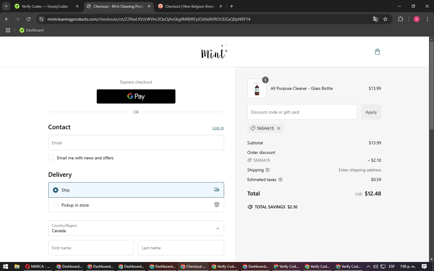The image size is (434, 271).
Task: Click the shipping info help icon
Action: 267,170
